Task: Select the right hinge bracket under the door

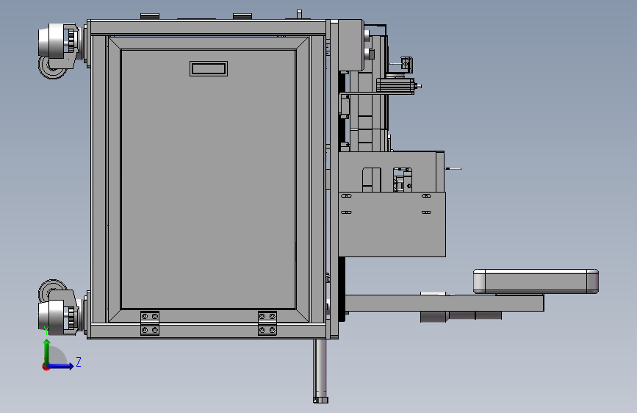Action: point(267,323)
